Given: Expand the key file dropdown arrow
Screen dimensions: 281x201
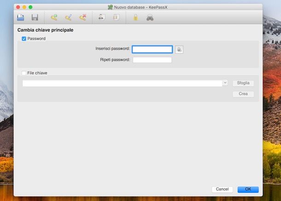Looking at the screenshot, I should 225,83.
